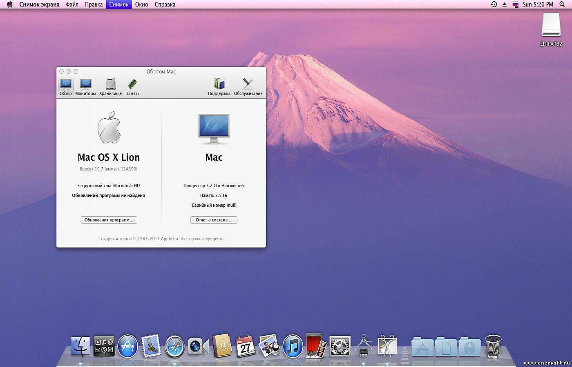Open the Окно menu
Viewport: 572px width, 367px height.
(x=141, y=4)
